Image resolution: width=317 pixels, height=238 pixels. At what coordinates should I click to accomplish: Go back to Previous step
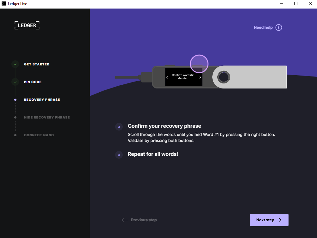pyautogui.click(x=140, y=220)
